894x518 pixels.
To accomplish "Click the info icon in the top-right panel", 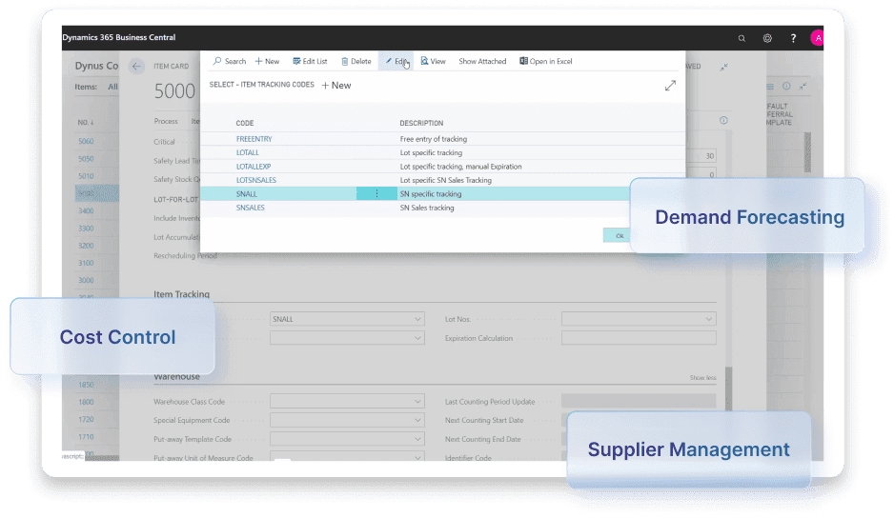I will click(786, 86).
